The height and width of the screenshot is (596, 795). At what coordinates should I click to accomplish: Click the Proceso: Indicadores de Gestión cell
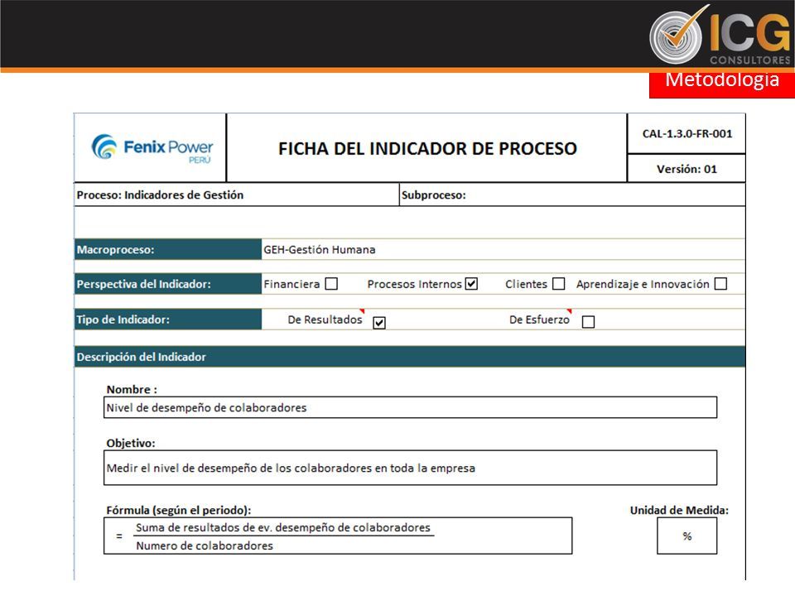[237, 195]
